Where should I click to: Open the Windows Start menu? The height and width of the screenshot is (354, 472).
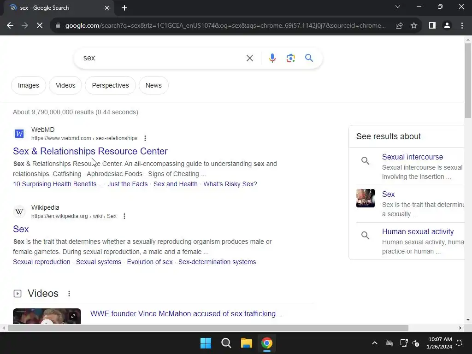(x=206, y=343)
